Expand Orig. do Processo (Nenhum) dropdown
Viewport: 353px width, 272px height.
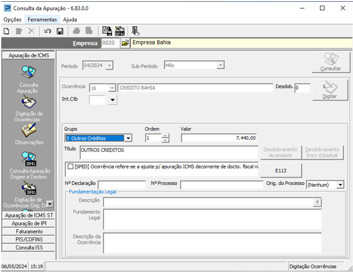click(340, 185)
